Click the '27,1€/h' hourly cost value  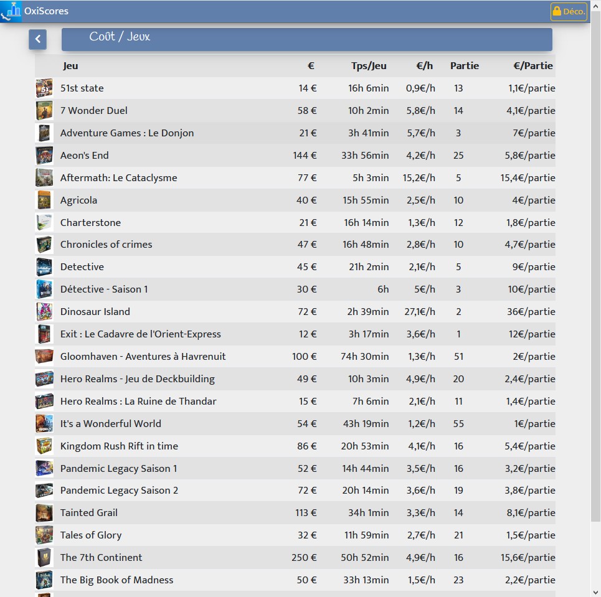click(420, 311)
